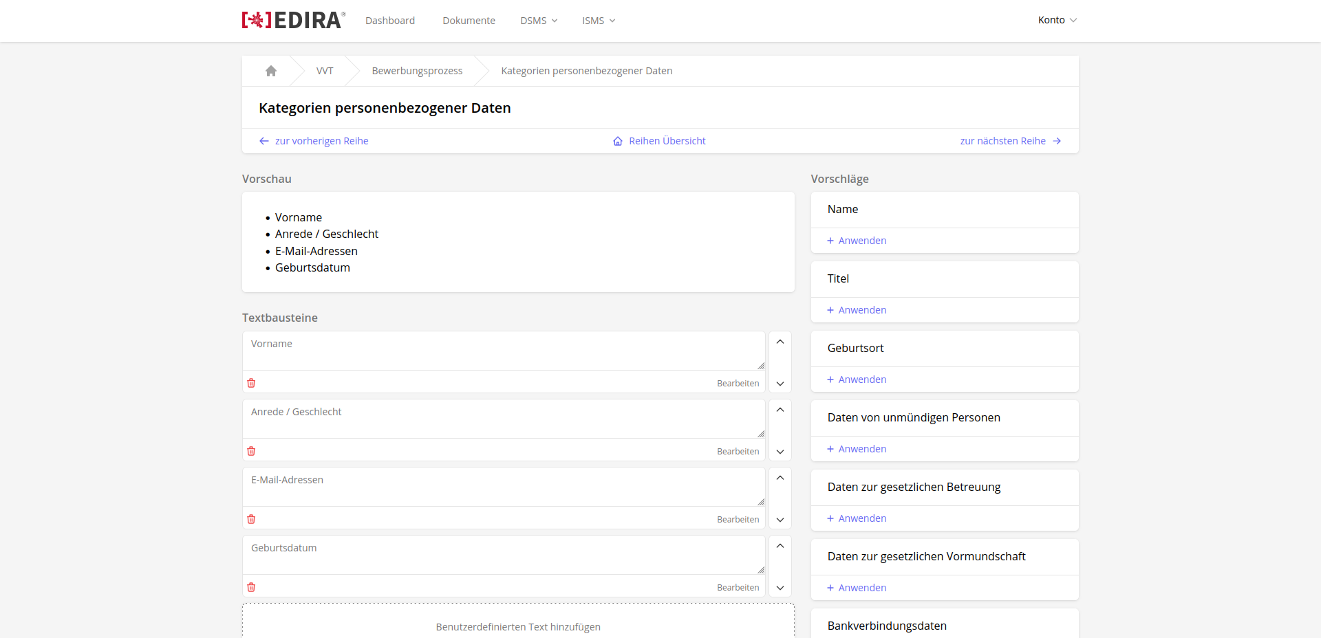Apply Daten zur gesetzlichen Betreuung suggestion

(857, 518)
